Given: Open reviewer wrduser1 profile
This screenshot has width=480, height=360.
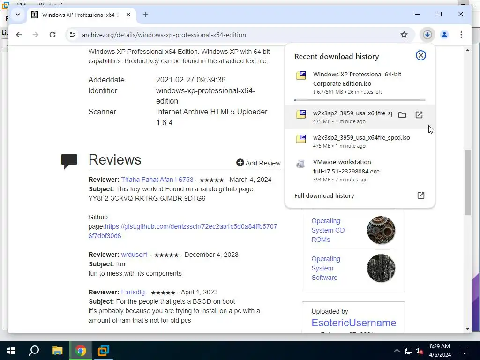Looking at the screenshot, I should 135,255.
